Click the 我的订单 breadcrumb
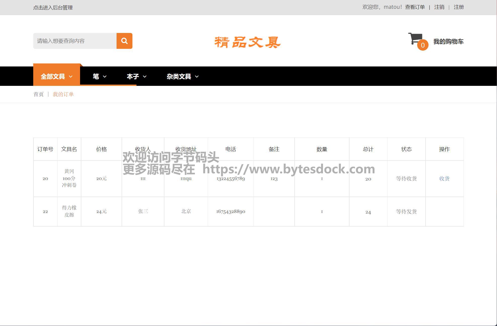Screen dimensions: 497x326 [x=63, y=94]
